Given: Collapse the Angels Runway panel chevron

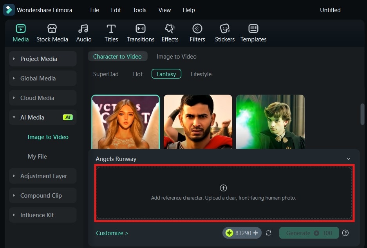Looking at the screenshot, I should point(348,159).
